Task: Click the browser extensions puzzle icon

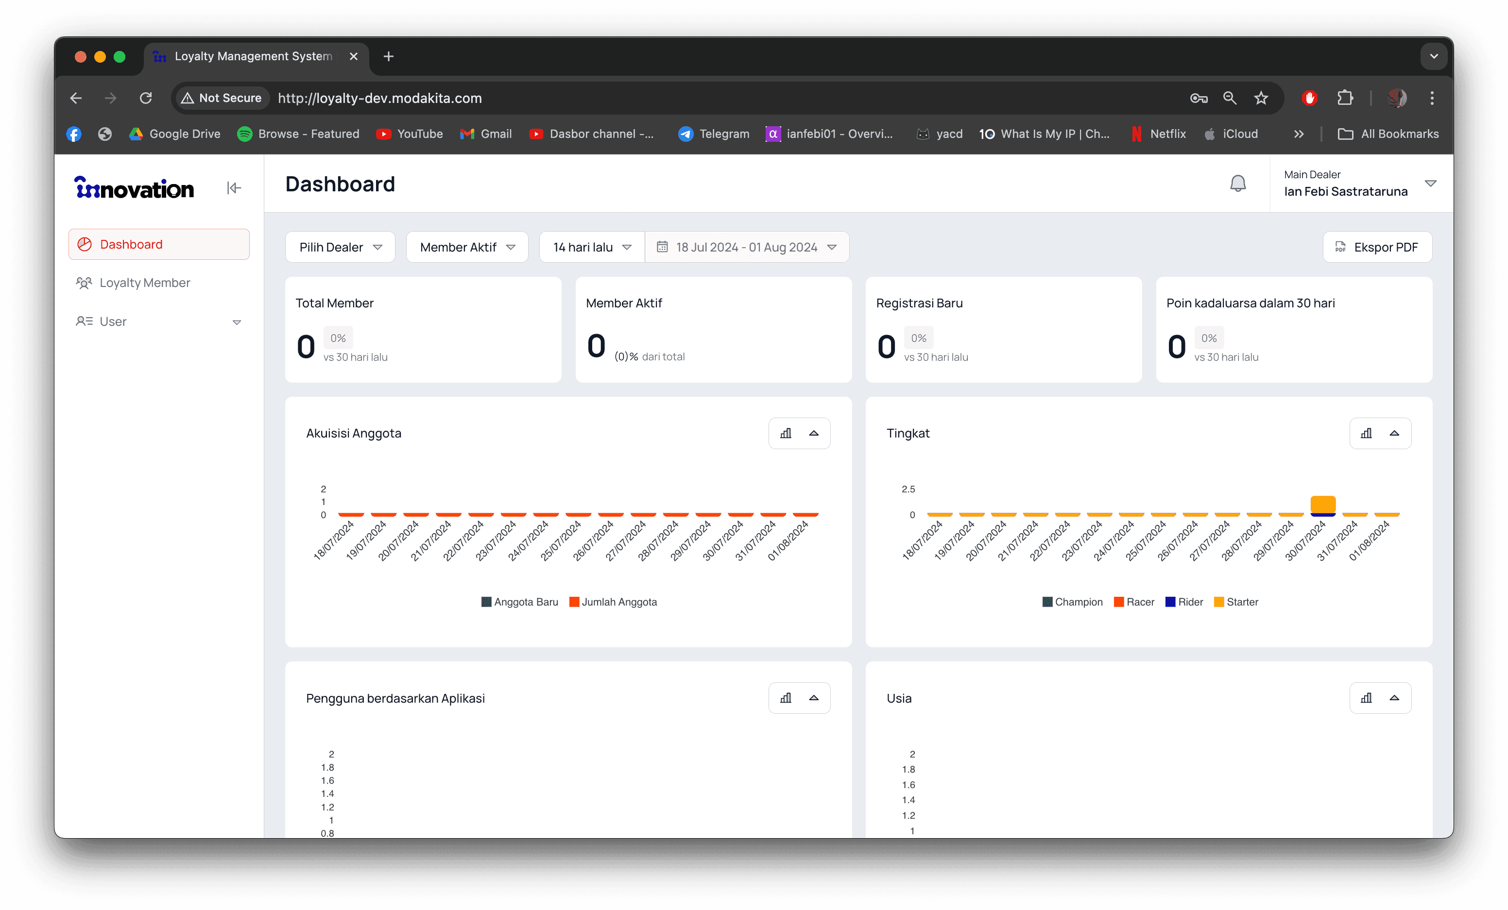Action: 1345,98
